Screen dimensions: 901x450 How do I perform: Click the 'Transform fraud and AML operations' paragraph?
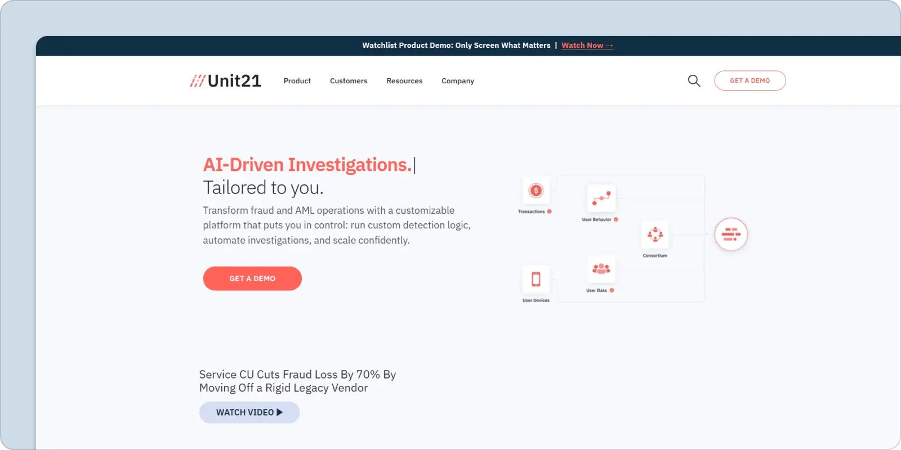coord(337,225)
